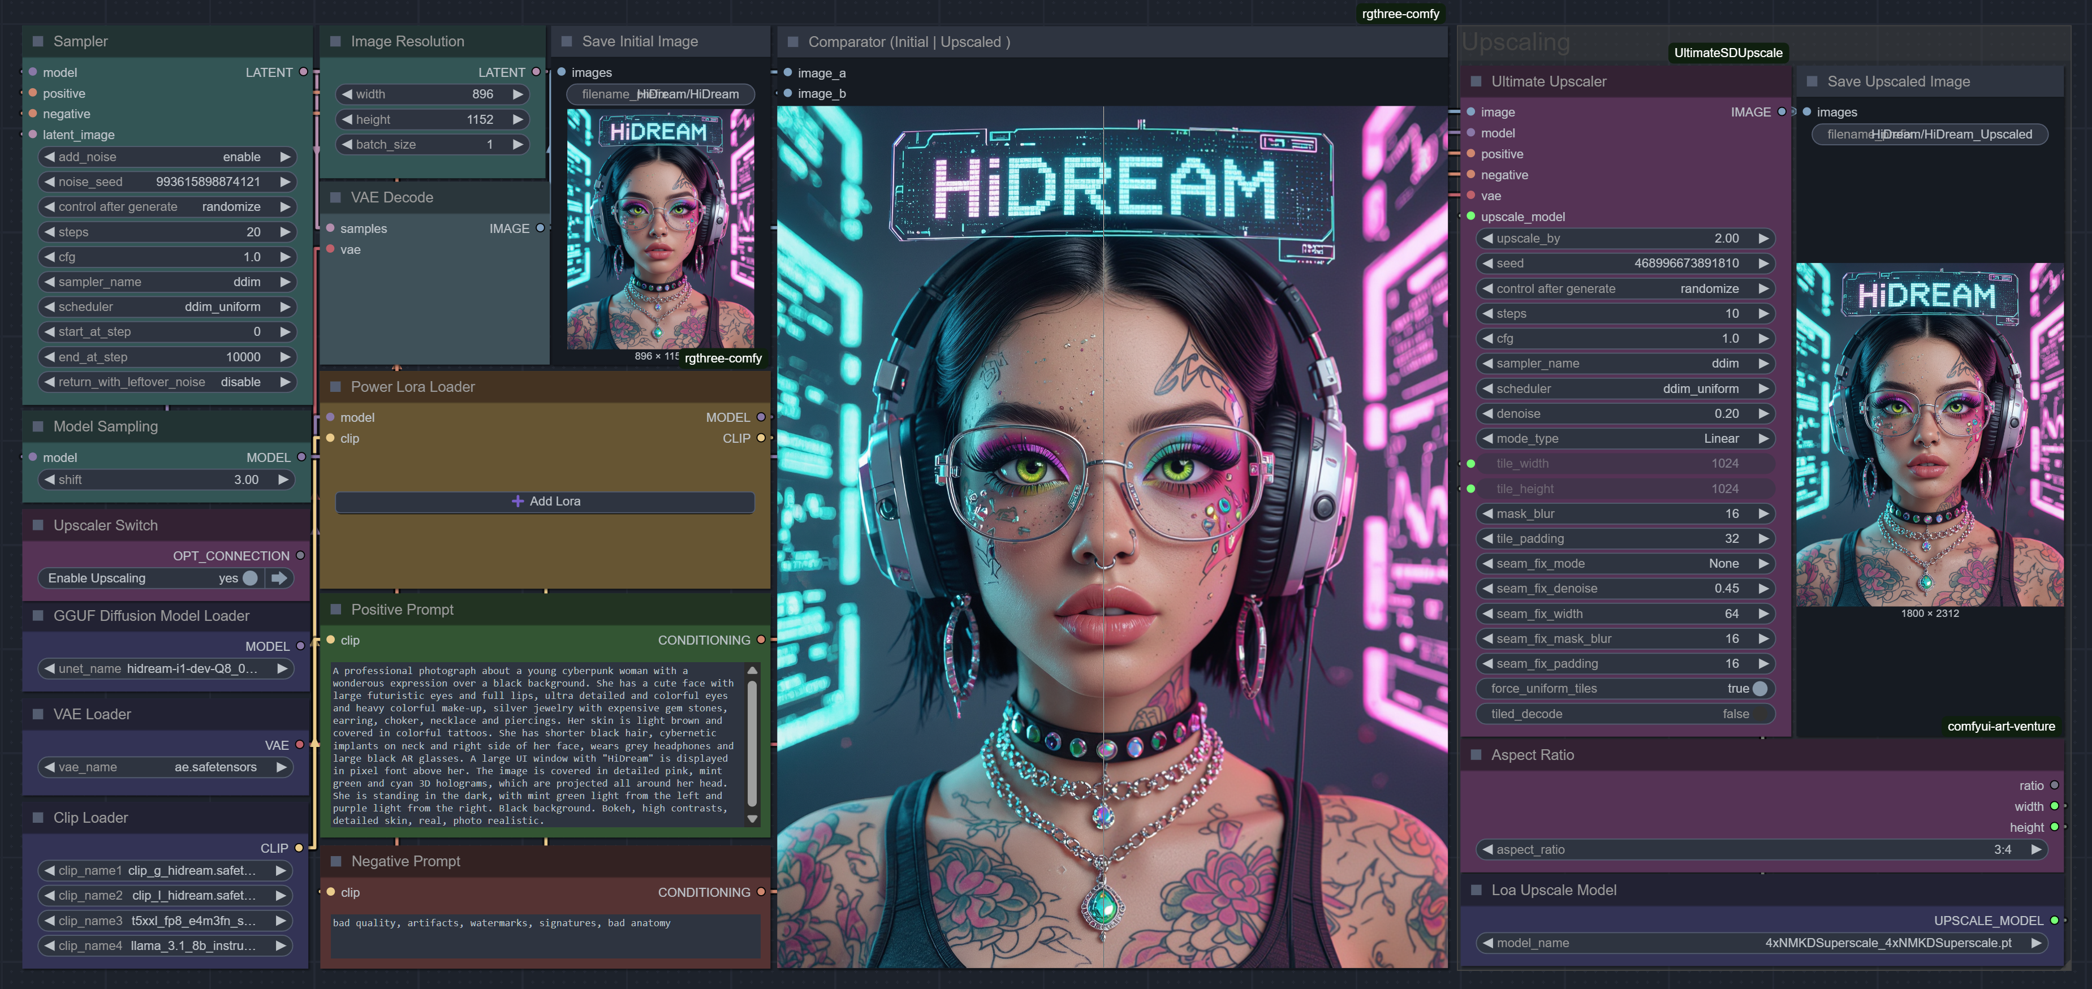Click the LATENT output dot on Sampler
Viewport: 2092px width, 989px height.
pyautogui.click(x=303, y=72)
